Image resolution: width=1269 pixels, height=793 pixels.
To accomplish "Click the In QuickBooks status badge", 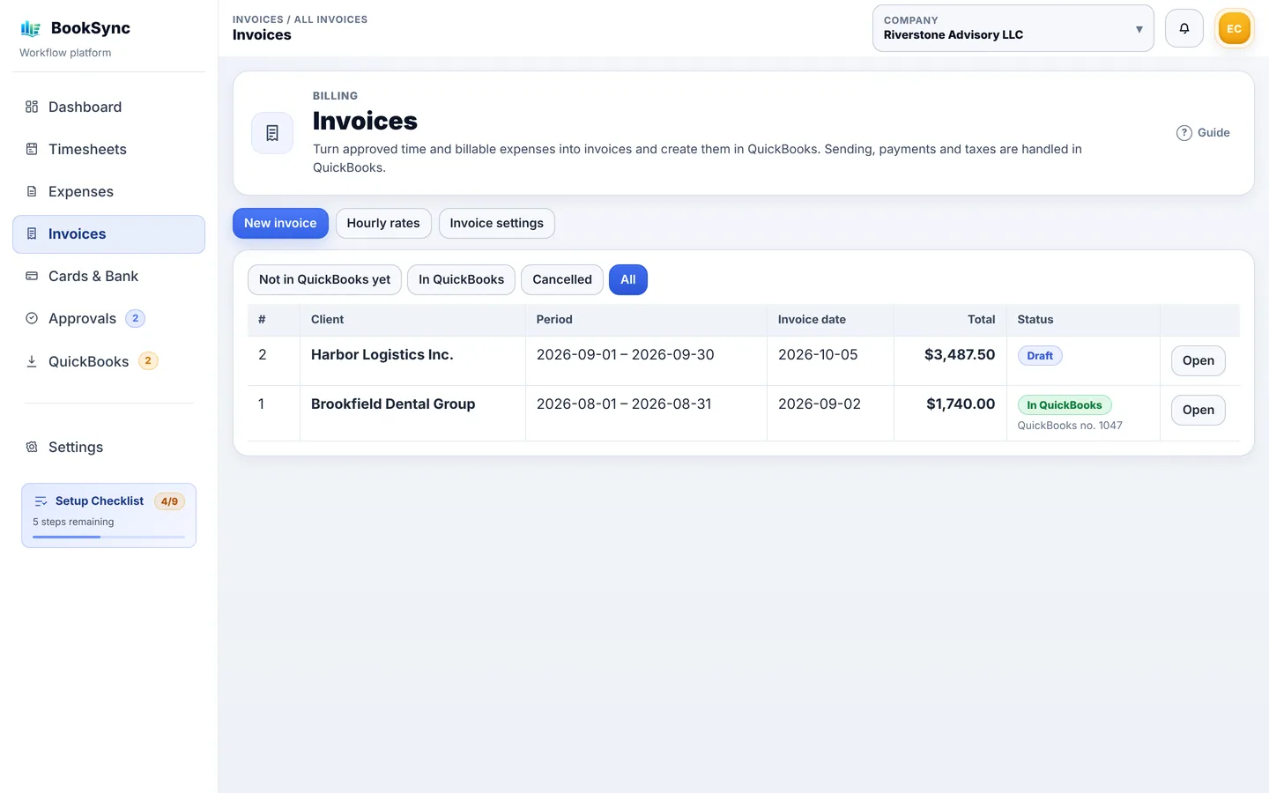I will pos(1065,405).
